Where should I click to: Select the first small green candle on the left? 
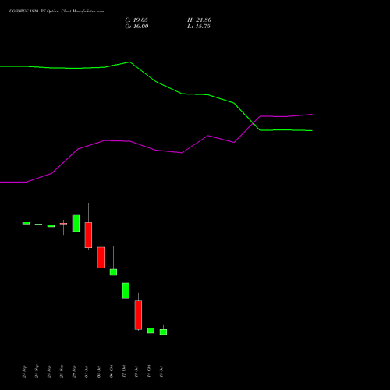(26, 223)
